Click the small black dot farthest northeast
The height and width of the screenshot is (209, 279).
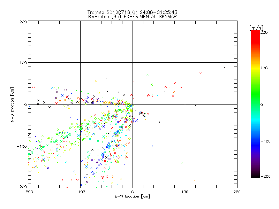click(225, 67)
